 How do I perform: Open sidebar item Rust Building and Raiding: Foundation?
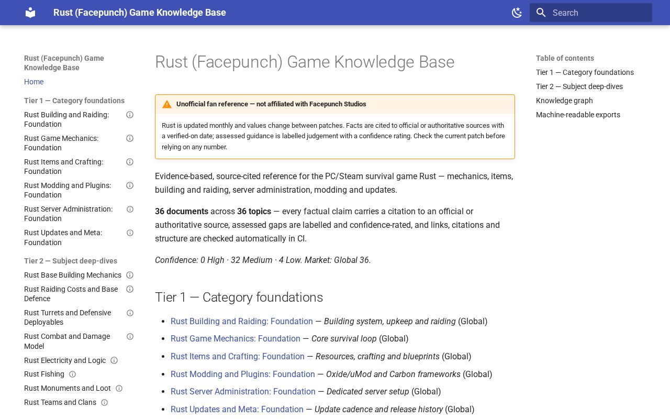[x=66, y=119]
